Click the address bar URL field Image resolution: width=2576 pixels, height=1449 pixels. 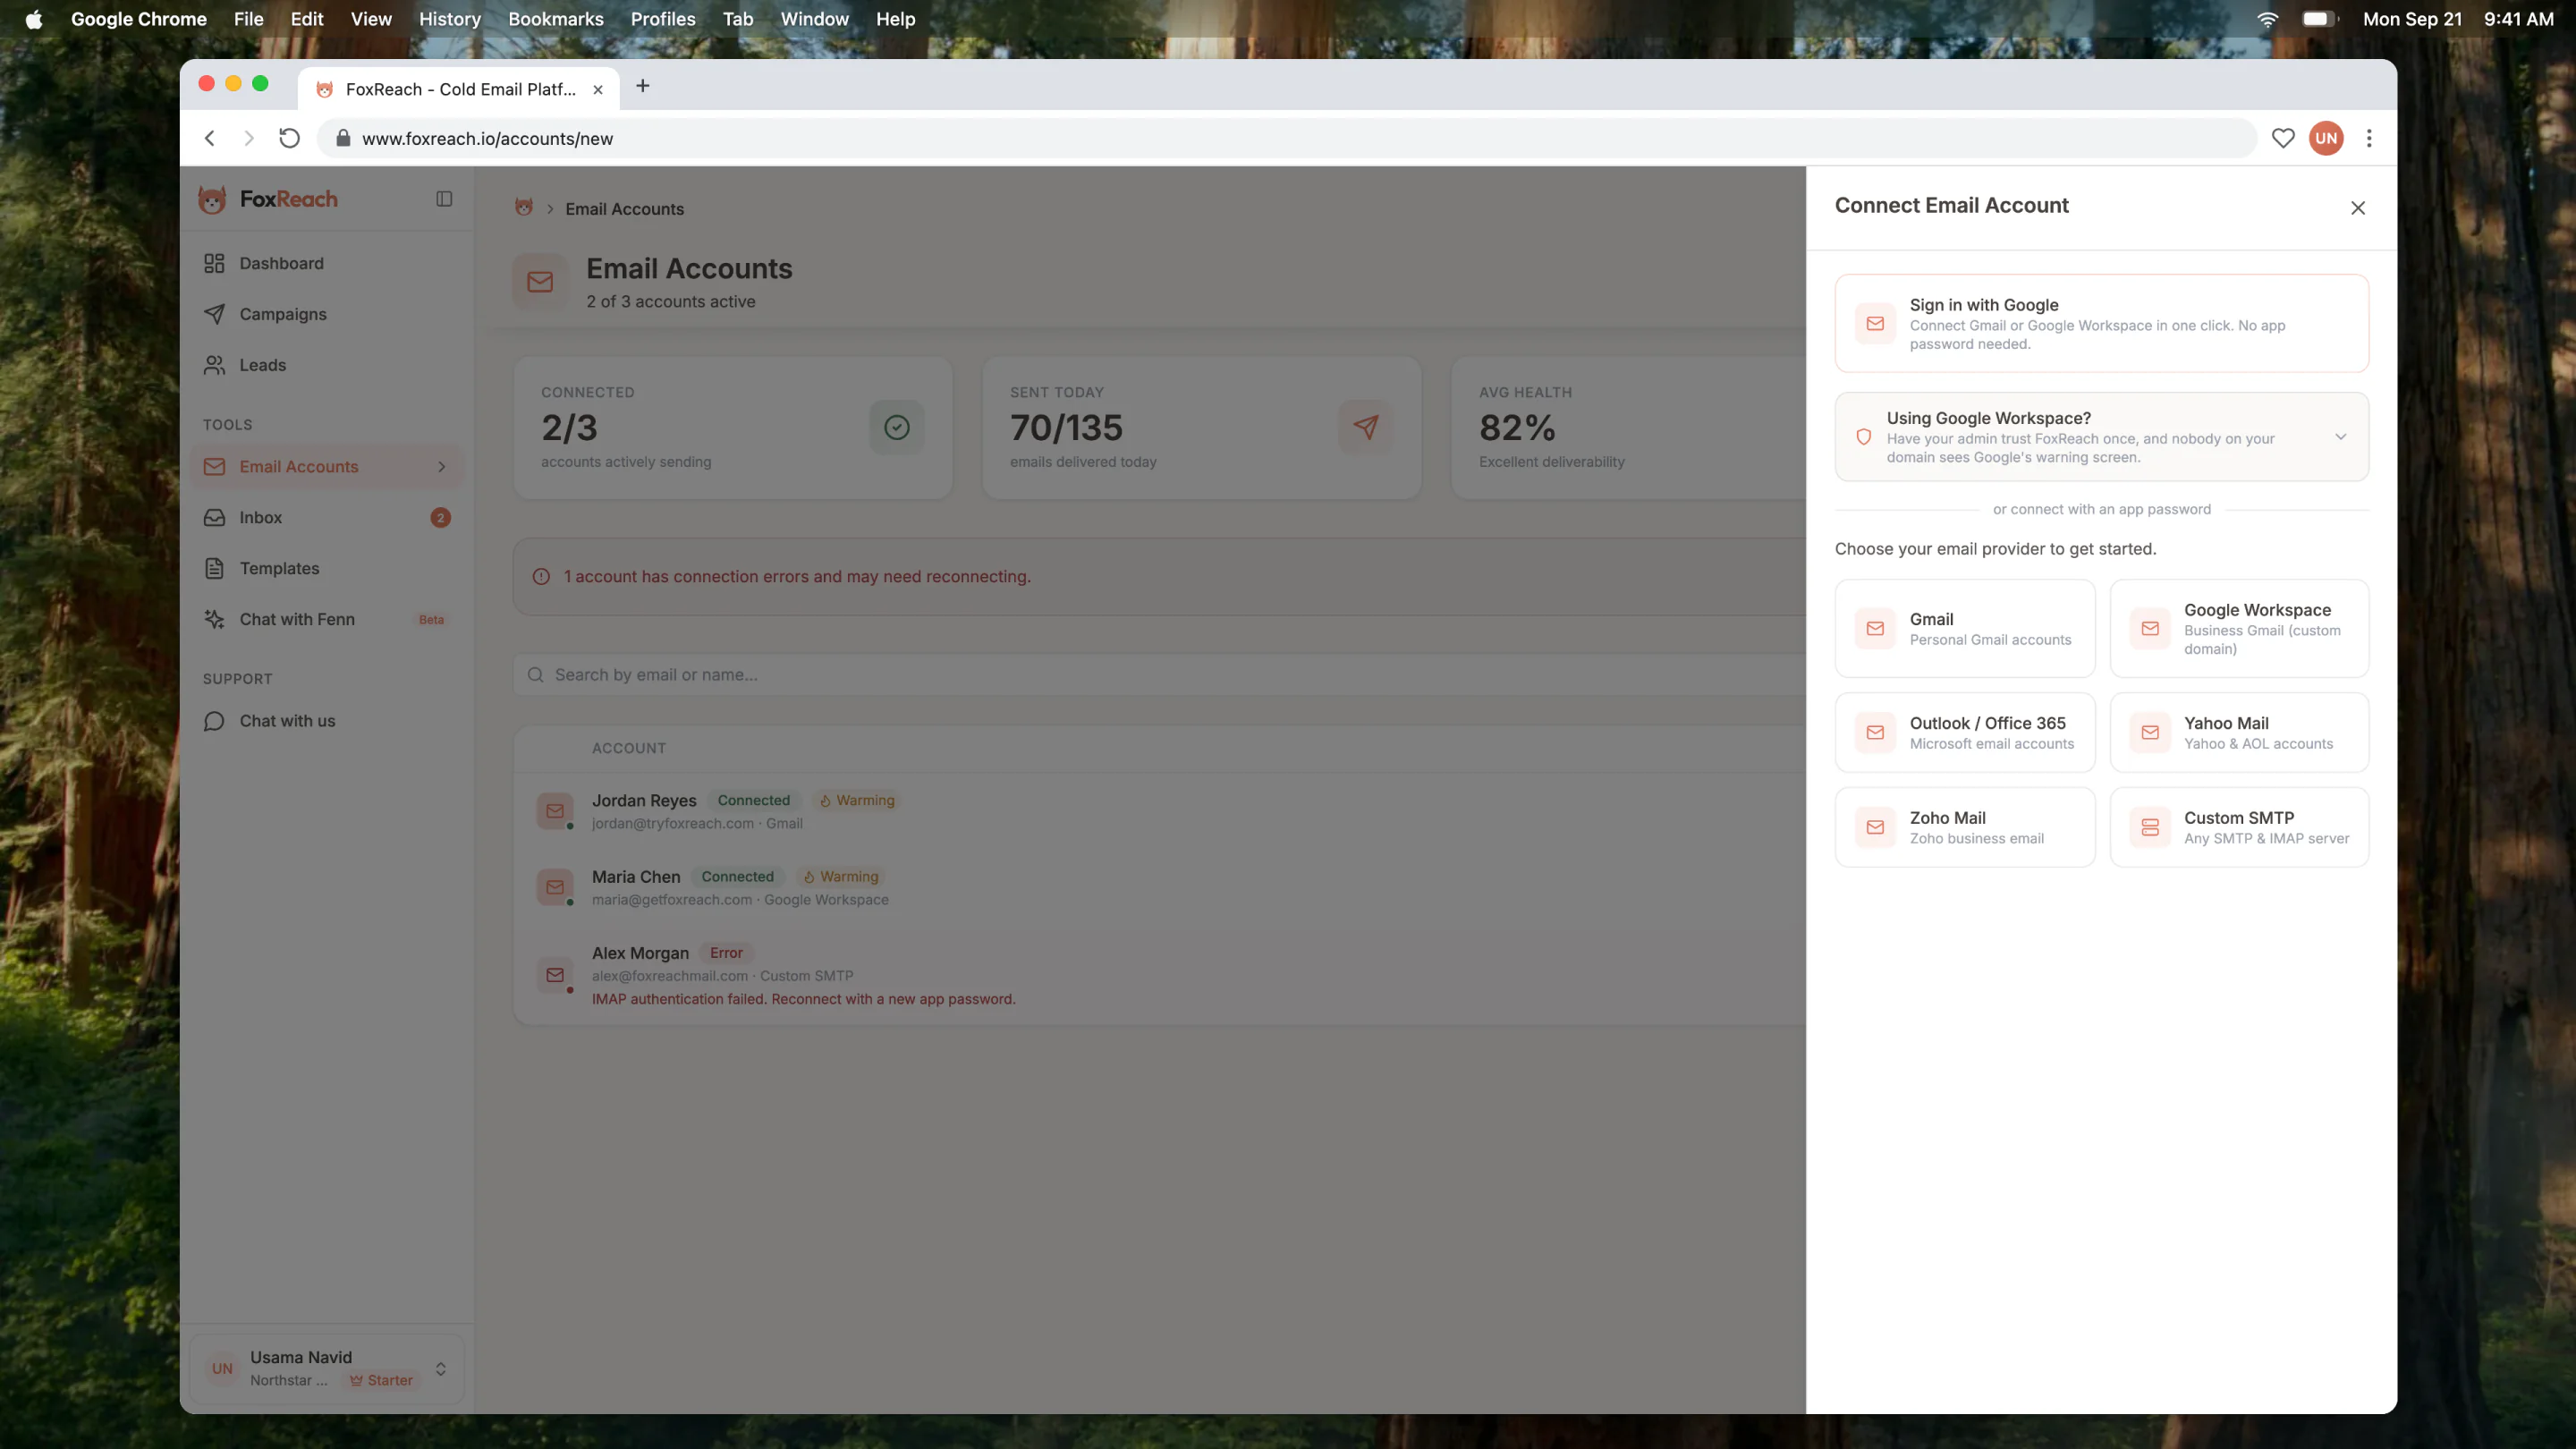click(1286, 139)
